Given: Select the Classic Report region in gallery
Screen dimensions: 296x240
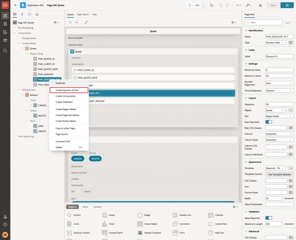Looking at the screenshot, I should [x=147, y=224].
